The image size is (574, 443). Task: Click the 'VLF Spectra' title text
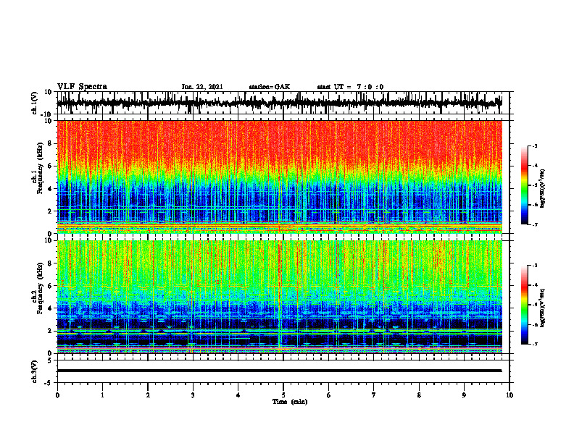(x=82, y=87)
